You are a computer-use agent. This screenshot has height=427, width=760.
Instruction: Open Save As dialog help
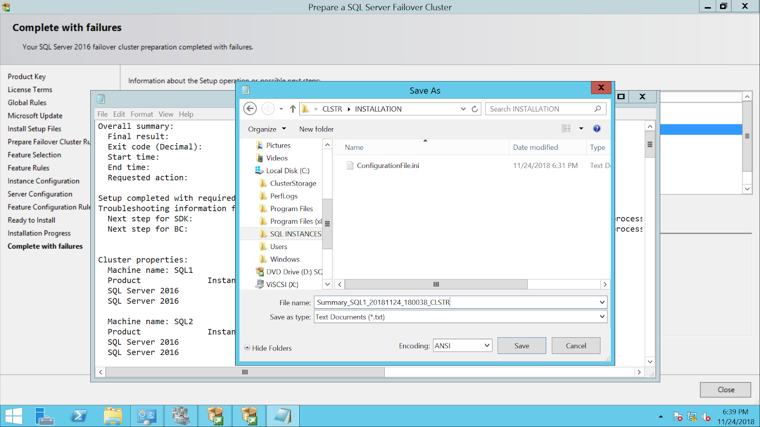[597, 129]
